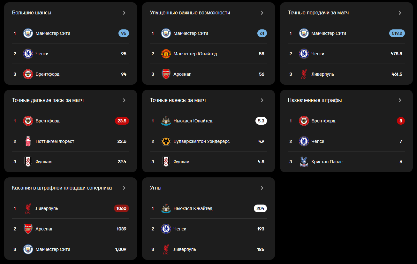Click Brentford crest in Точные дальние пасы card
The height and width of the screenshot is (264, 417).
pos(28,121)
